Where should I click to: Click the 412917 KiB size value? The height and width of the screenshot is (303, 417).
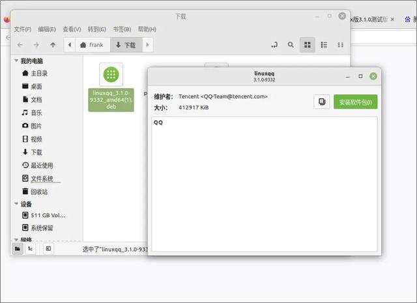[x=194, y=108]
